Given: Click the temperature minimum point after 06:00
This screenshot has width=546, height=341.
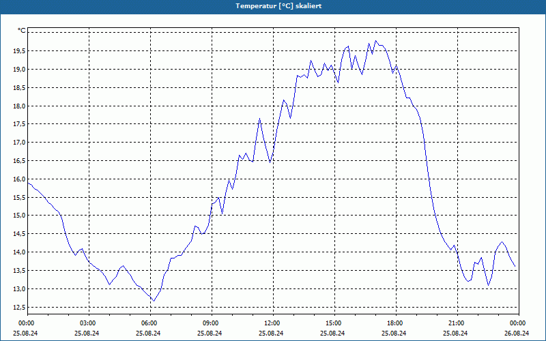Looking at the screenshot, I should [x=154, y=301].
